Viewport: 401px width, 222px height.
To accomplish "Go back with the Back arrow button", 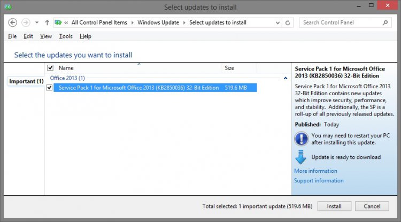I will [x=12, y=22].
